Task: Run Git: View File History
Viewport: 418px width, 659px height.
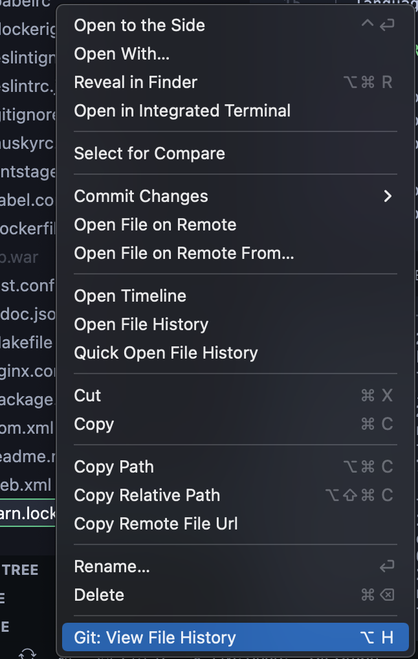Action: pos(155,638)
